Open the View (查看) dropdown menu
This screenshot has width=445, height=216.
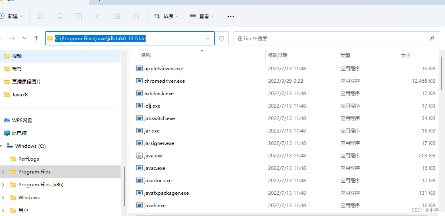coord(202,16)
